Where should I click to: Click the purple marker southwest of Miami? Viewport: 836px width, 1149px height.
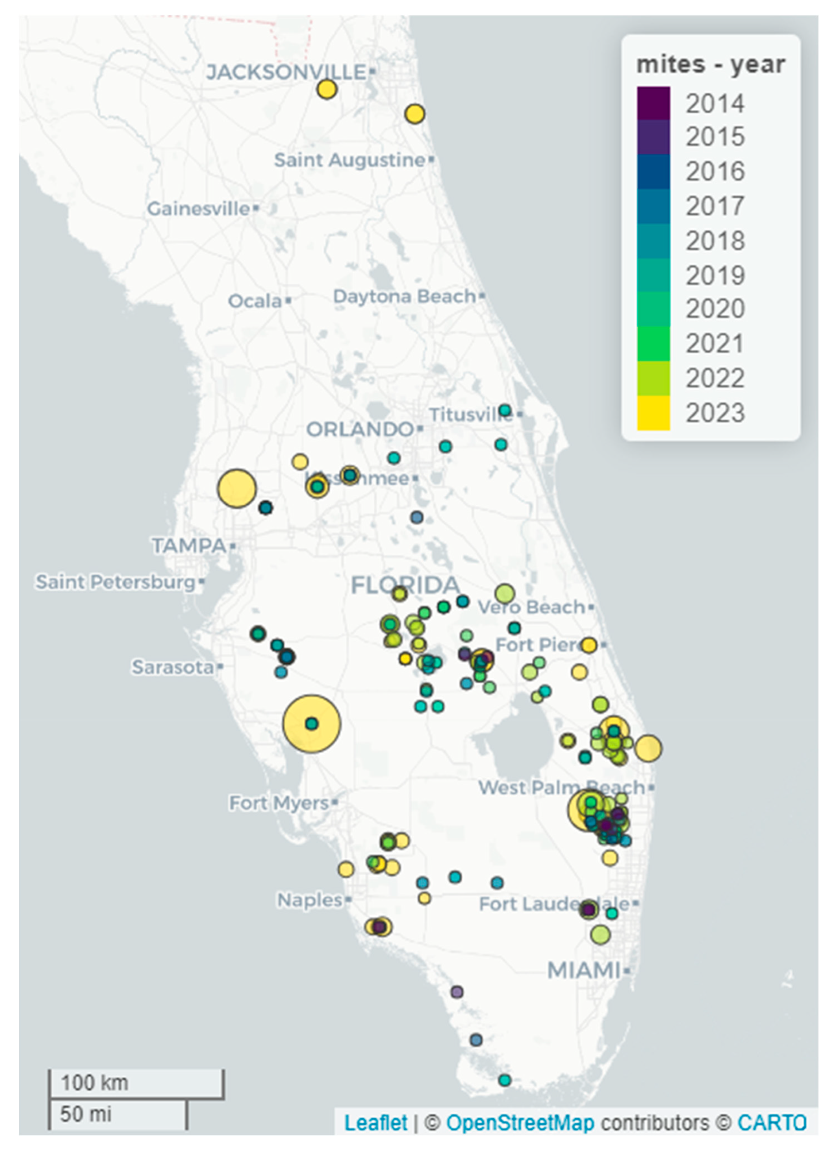pos(456,992)
